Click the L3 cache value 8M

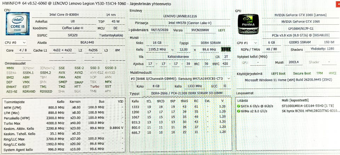coord(117,50)
